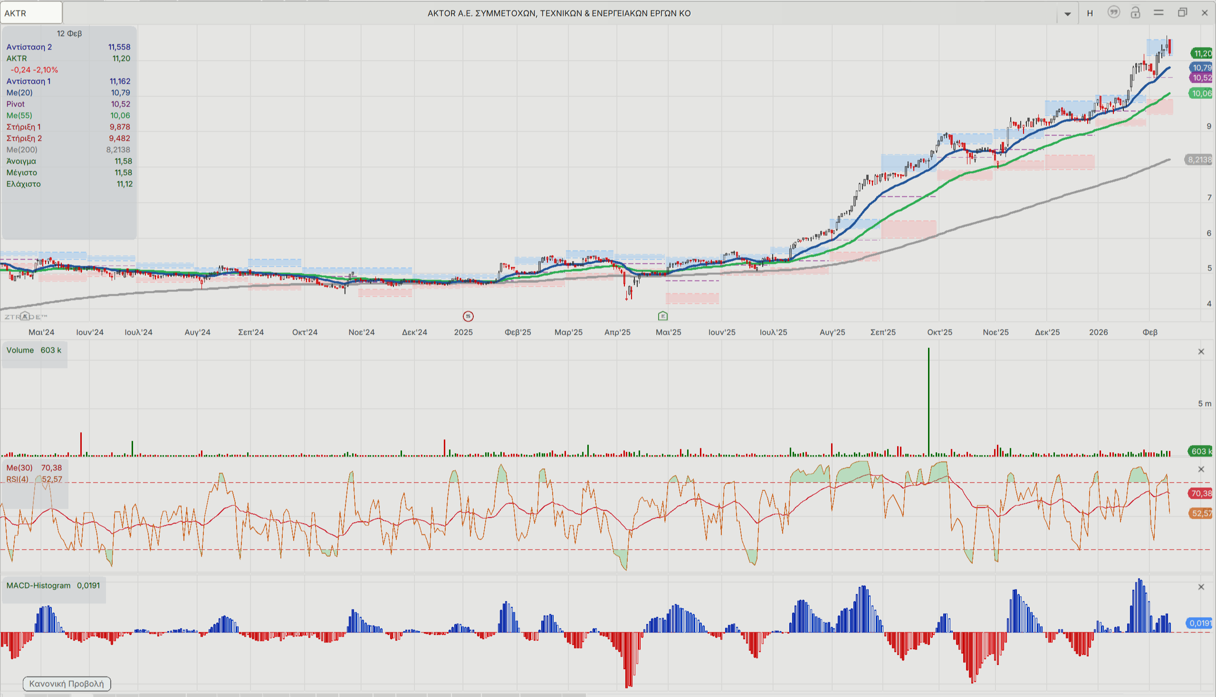This screenshot has height=697, width=1216.
Task: Click the RSI(4) indicator label
Action: [17, 479]
